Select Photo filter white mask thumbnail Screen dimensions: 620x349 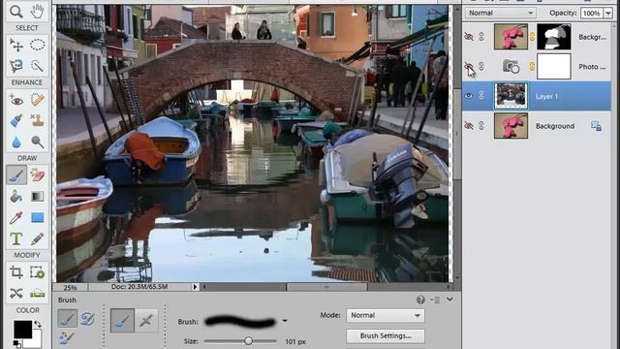tap(554, 67)
